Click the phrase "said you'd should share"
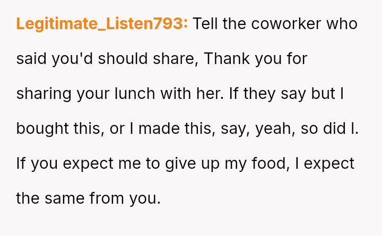The height and width of the screenshot is (236, 382). coord(107,59)
